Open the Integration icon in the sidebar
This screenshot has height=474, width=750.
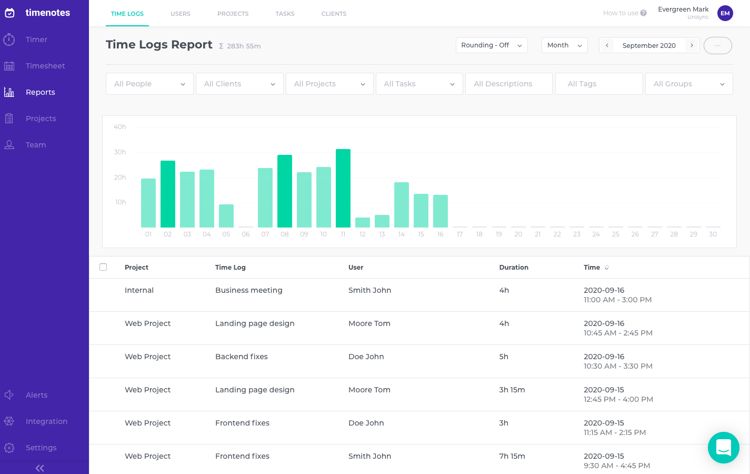click(9, 421)
